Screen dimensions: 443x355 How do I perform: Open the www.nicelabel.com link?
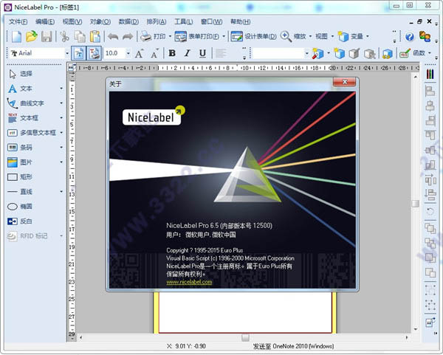tap(189, 282)
